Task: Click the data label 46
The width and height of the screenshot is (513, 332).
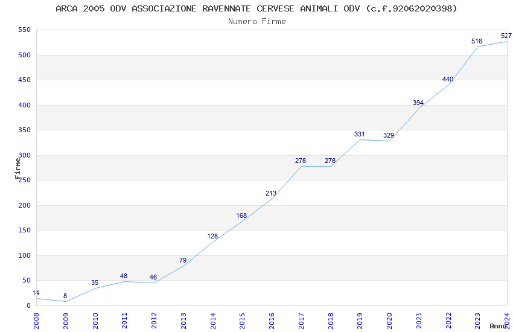Action: [x=153, y=277]
